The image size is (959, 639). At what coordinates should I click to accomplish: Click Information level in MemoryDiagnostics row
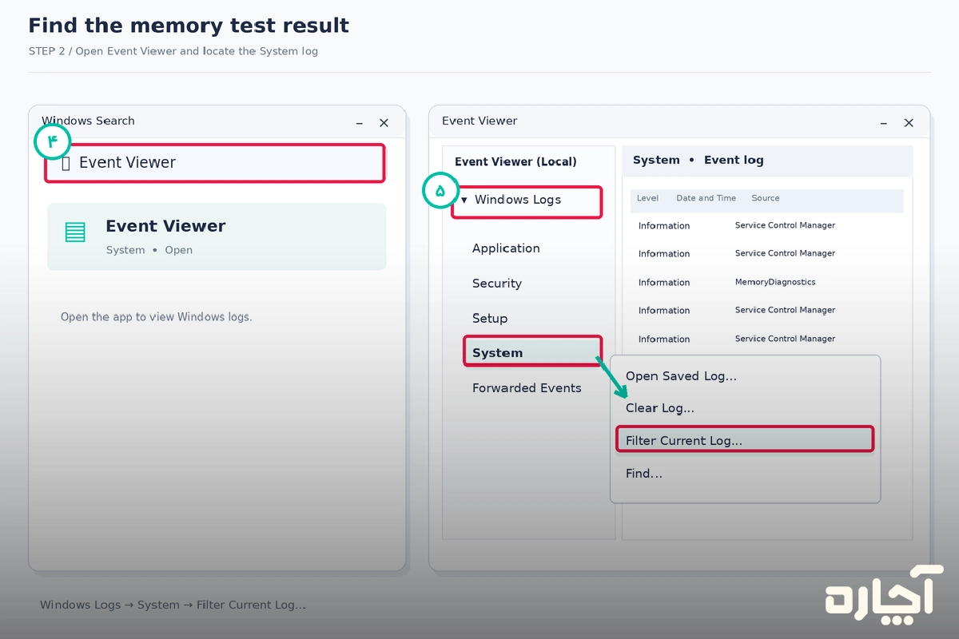click(663, 283)
